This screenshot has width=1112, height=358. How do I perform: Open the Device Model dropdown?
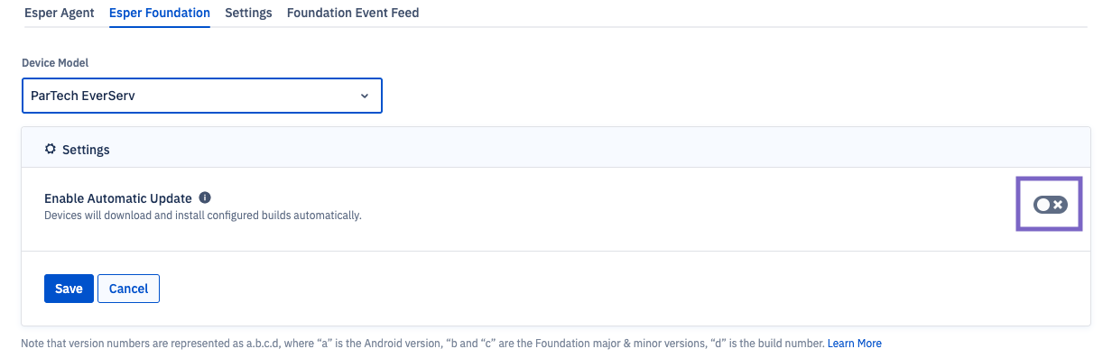(202, 96)
